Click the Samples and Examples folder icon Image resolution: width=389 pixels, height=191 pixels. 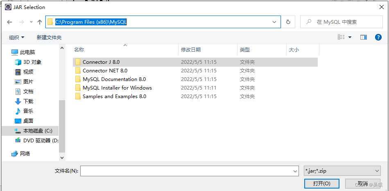tap(78, 97)
